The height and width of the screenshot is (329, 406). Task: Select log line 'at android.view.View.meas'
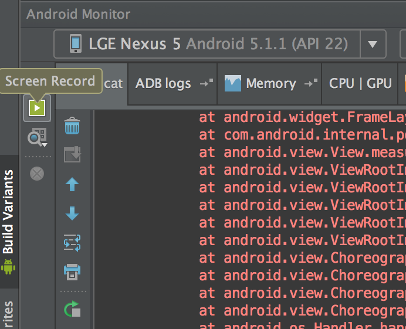[302, 152]
